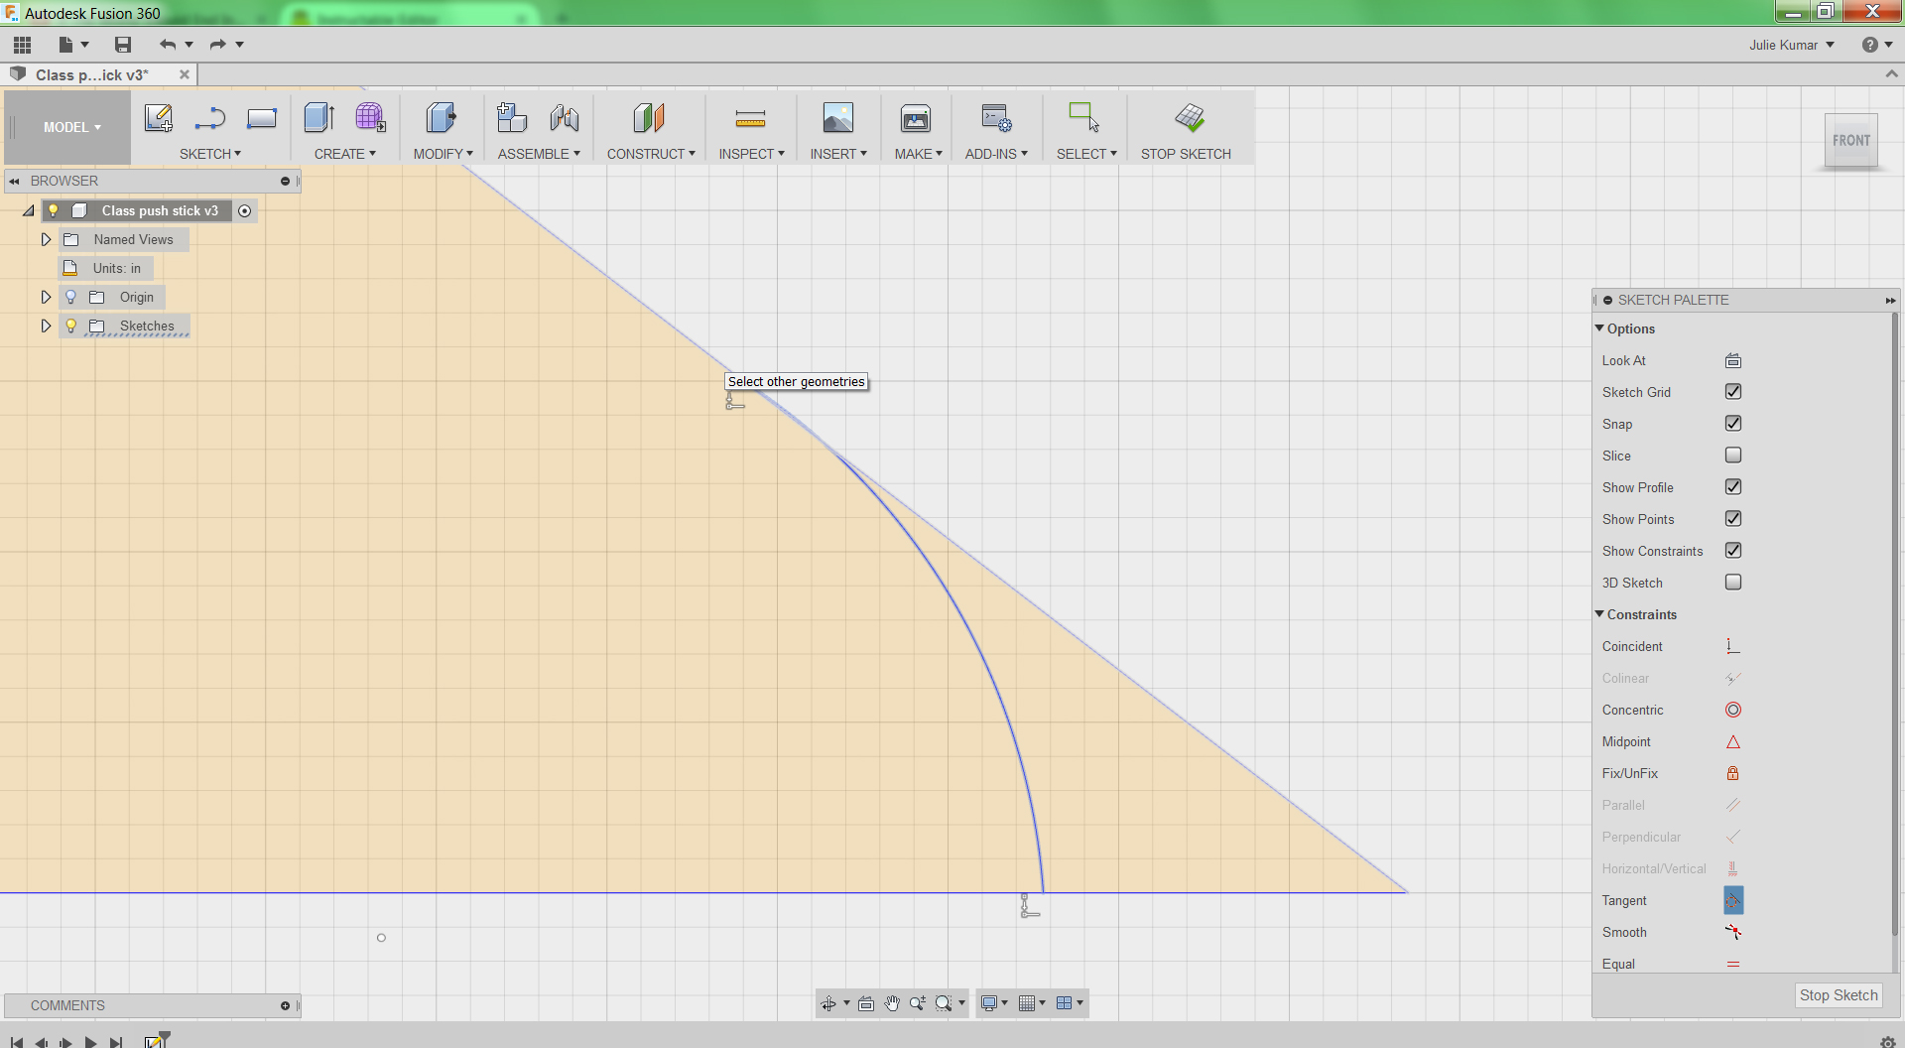Enable the Slice checkbox
The image size is (1905, 1048).
(x=1733, y=456)
